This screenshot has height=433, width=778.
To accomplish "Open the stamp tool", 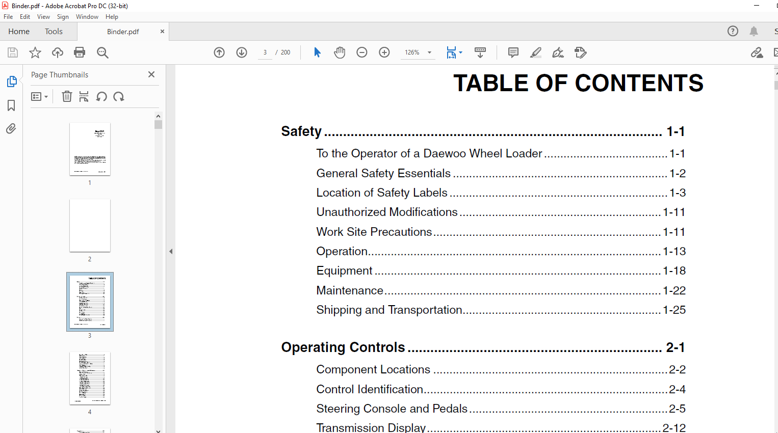I will (x=581, y=52).
